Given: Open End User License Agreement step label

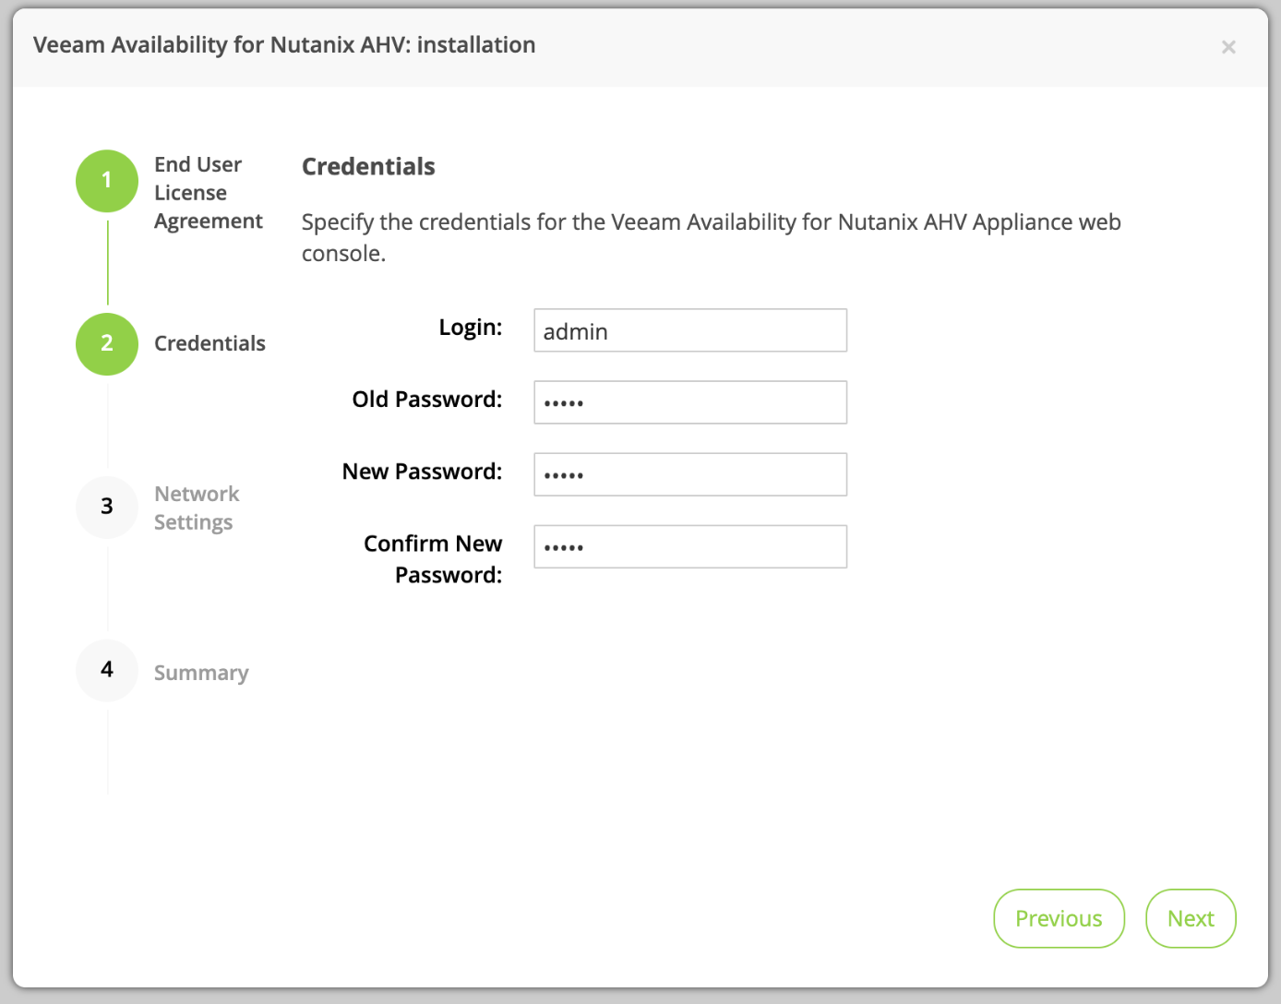Looking at the screenshot, I should pos(209,193).
